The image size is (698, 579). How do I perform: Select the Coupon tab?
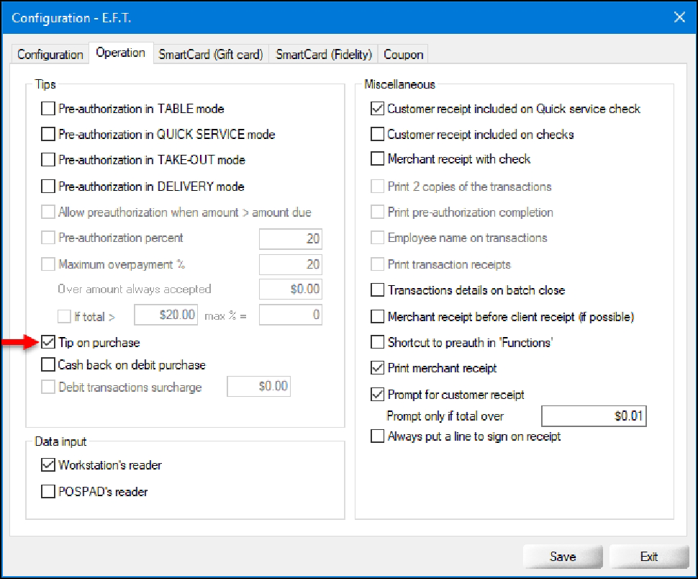tap(403, 55)
